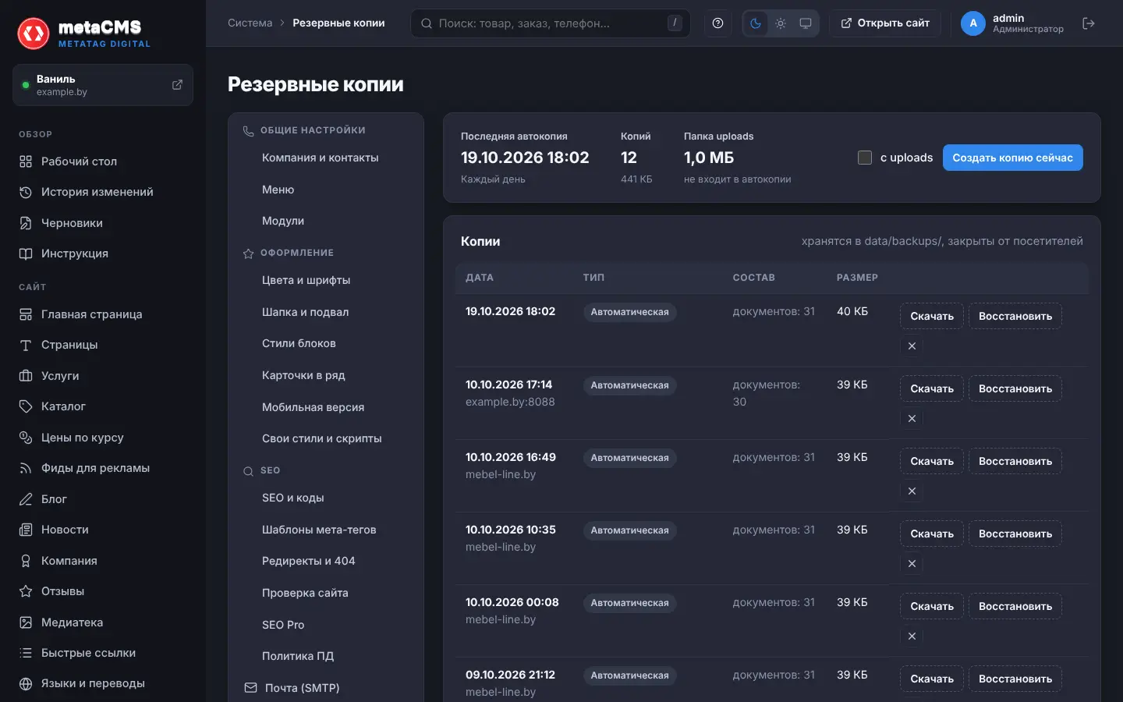1123x702 pixels.
Task: Log out using the exit icon
Action: click(x=1089, y=23)
